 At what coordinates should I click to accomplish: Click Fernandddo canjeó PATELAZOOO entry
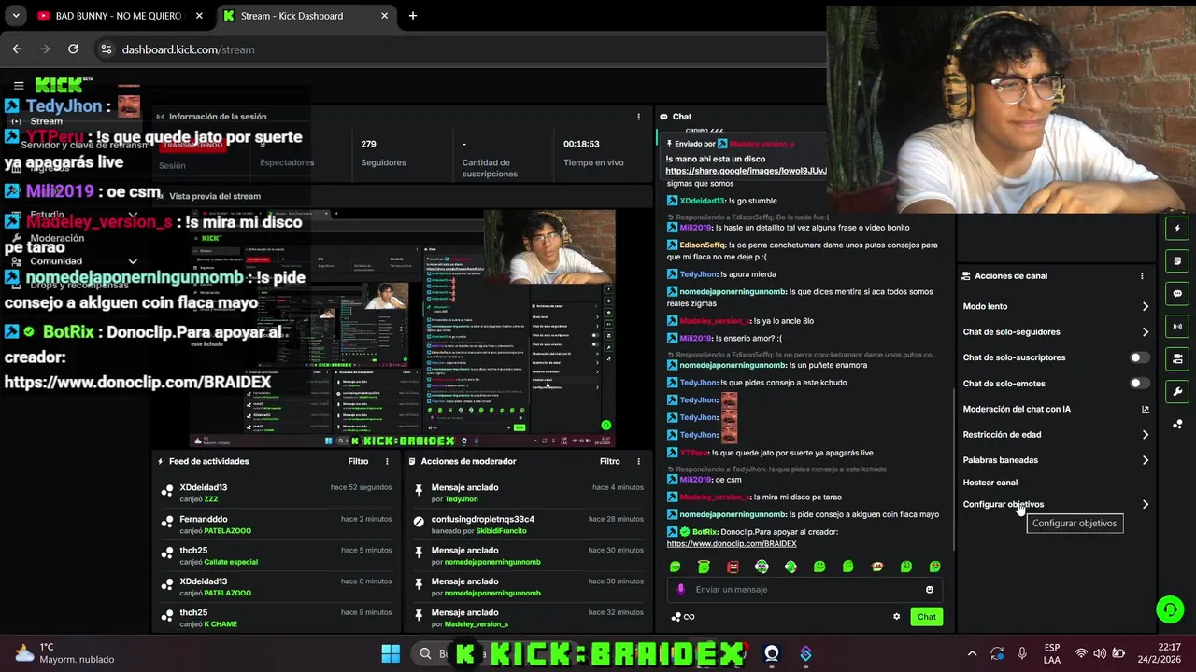[278, 525]
